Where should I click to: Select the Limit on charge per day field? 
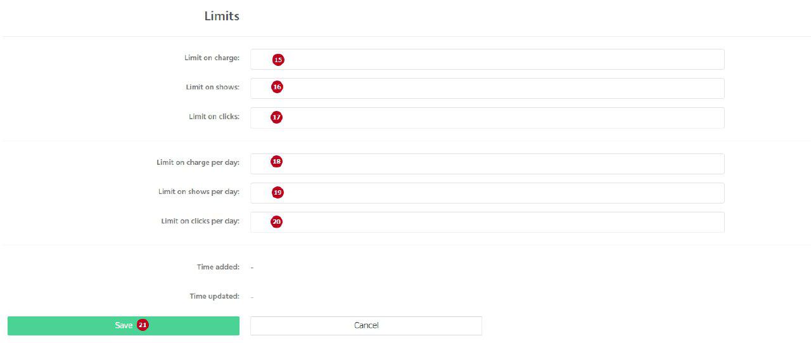[487, 164]
